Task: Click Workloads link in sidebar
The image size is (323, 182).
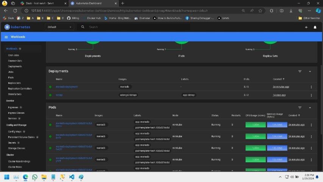Action: point(11,49)
